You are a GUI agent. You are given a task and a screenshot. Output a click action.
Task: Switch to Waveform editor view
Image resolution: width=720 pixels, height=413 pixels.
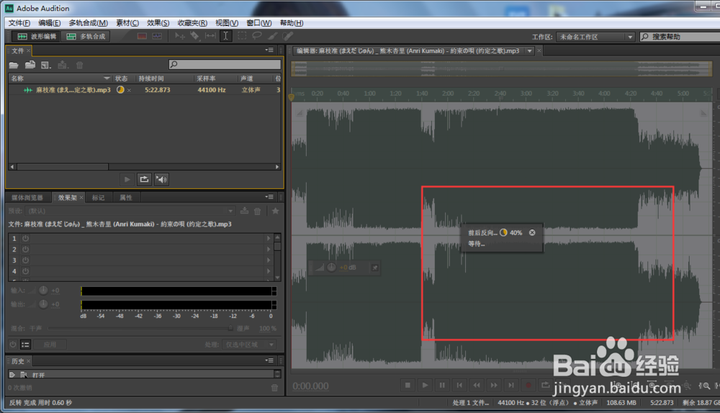[36, 36]
